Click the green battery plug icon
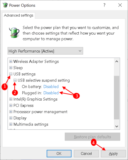 14,33
